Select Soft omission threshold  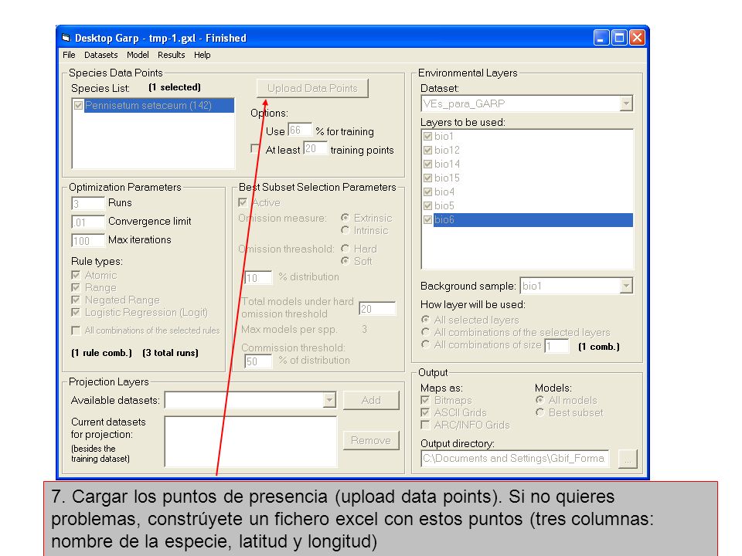(345, 261)
